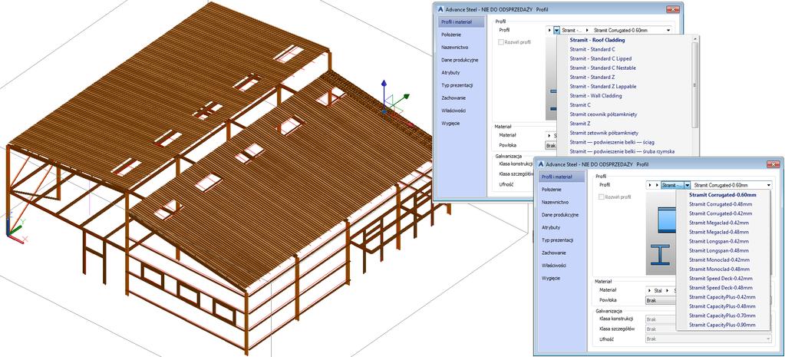785x357 pixels.
Task: Select Stramit Speed Deck-0.42mm profile
Action: [x=722, y=279]
